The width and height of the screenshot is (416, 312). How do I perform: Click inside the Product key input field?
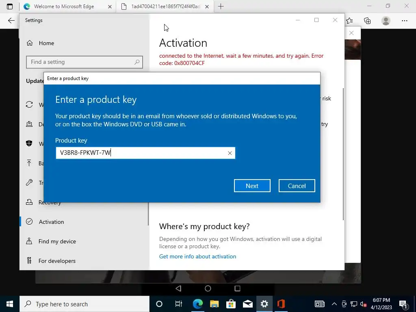click(x=145, y=153)
